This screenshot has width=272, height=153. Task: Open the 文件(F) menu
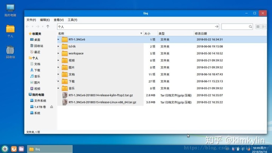[x=31, y=20]
